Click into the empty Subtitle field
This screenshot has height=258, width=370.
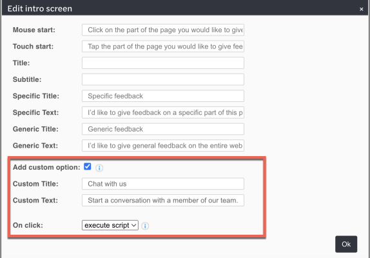click(163, 79)
